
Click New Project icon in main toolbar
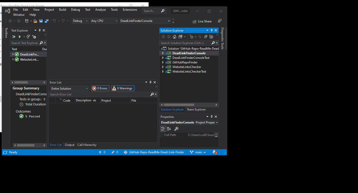(26, 21)
